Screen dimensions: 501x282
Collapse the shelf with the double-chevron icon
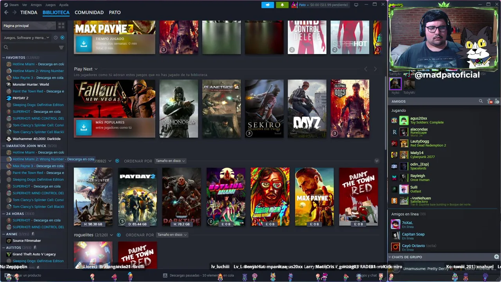point(377,161)
